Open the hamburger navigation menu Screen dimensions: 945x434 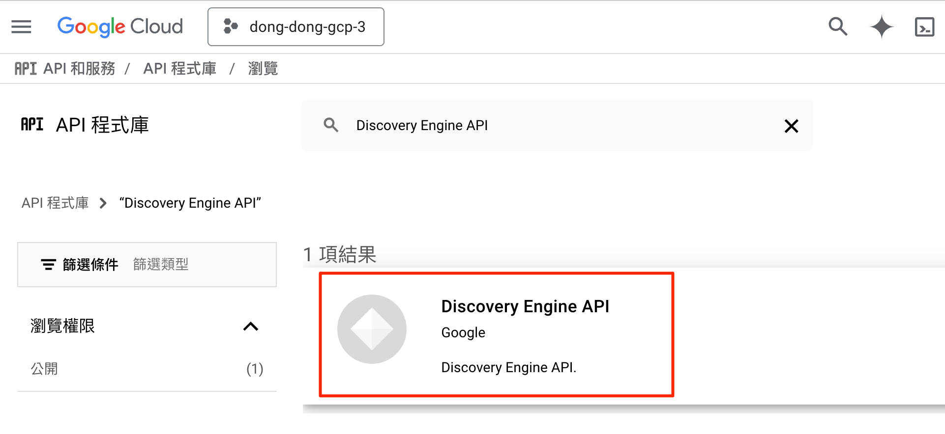(x=21, y=27)
